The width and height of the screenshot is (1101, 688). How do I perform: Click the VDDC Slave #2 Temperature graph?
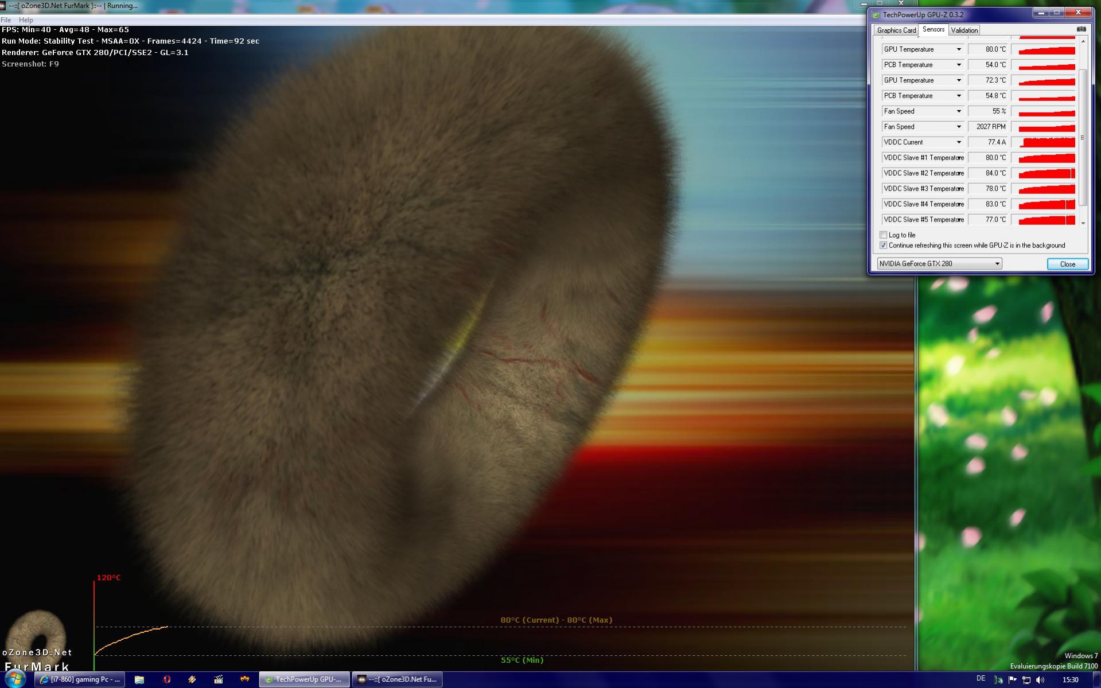[x=1043, y=173]
